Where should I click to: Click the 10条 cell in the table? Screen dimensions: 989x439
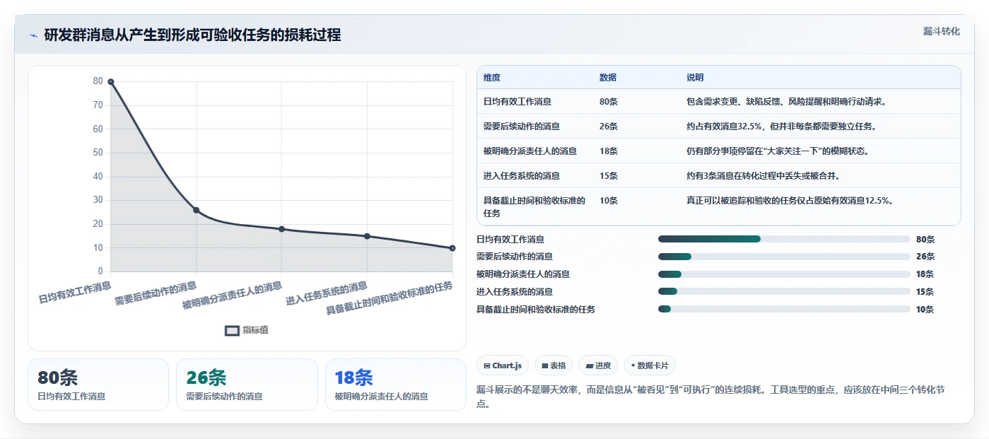click(609, 201)
